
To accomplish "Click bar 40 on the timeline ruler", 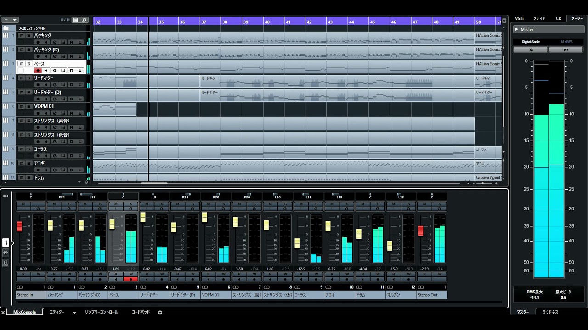I will 266,22.
